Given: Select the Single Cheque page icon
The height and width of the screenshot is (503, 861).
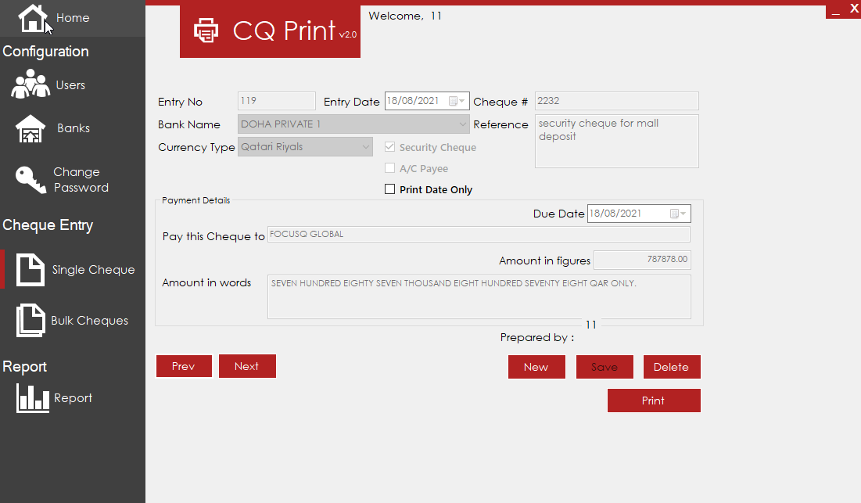Looking at the screenshot, I should coord(30,270).
